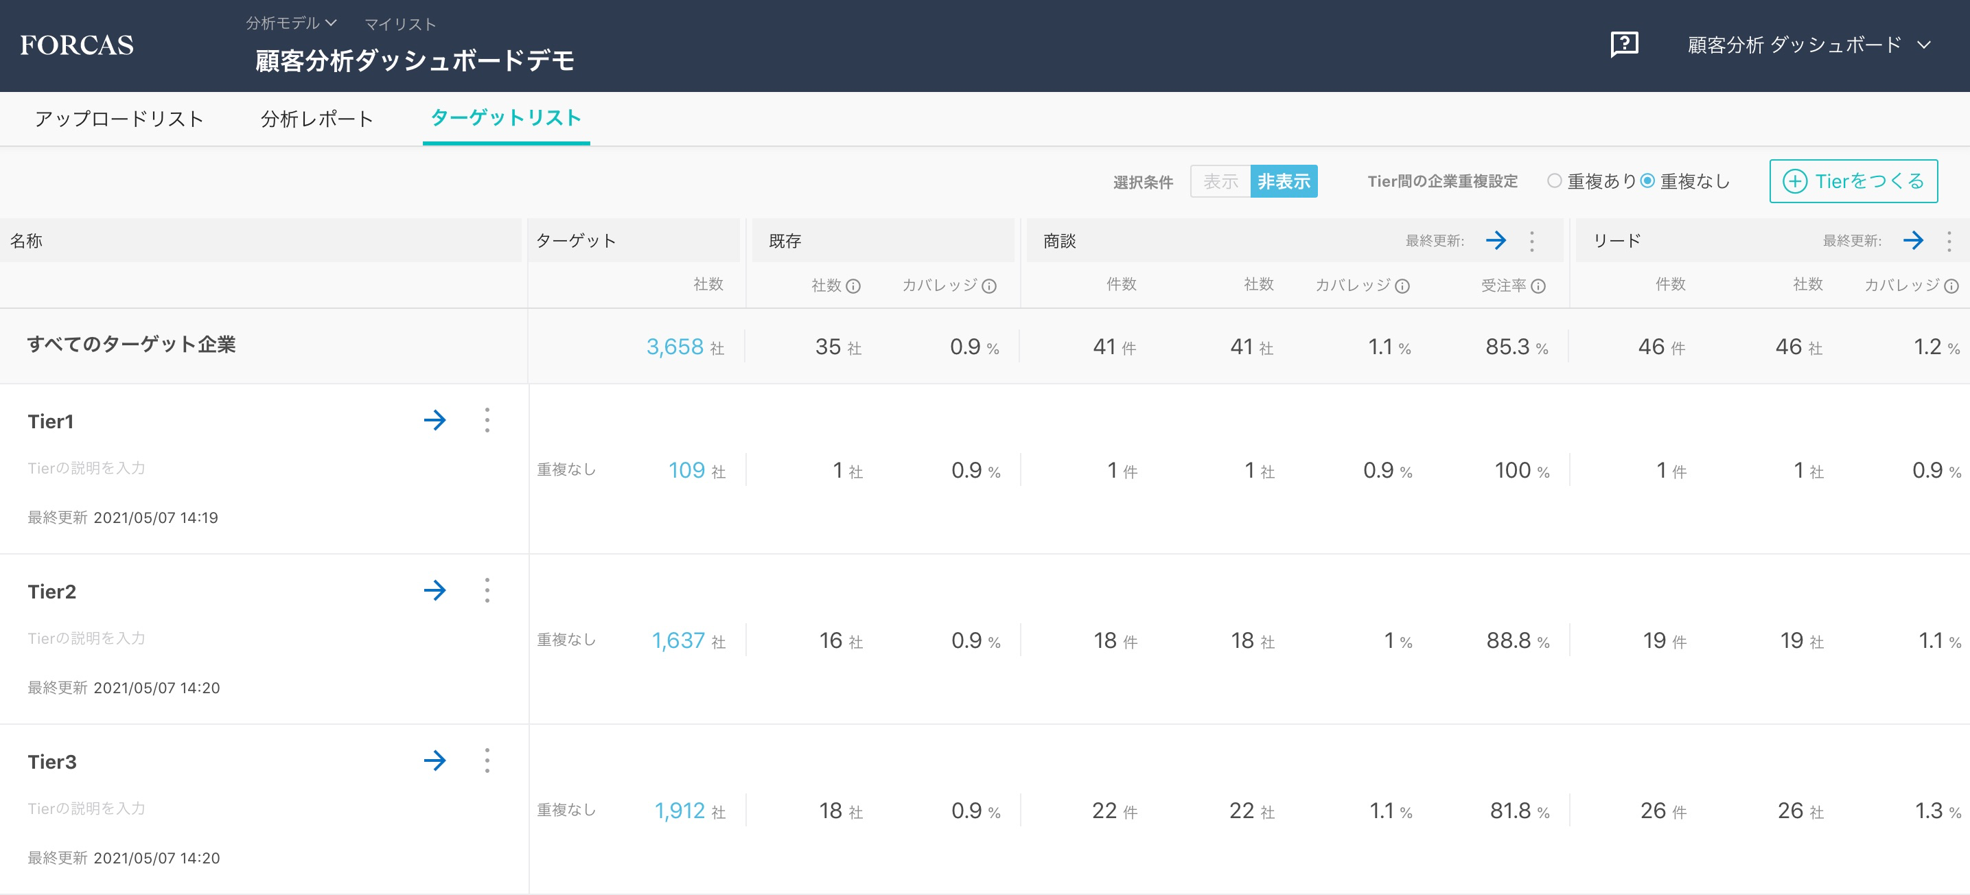The height and width of the screenshot is (895, 1970).
Task: Open 商談 column three-dot menu
Action: (1532, 241)
